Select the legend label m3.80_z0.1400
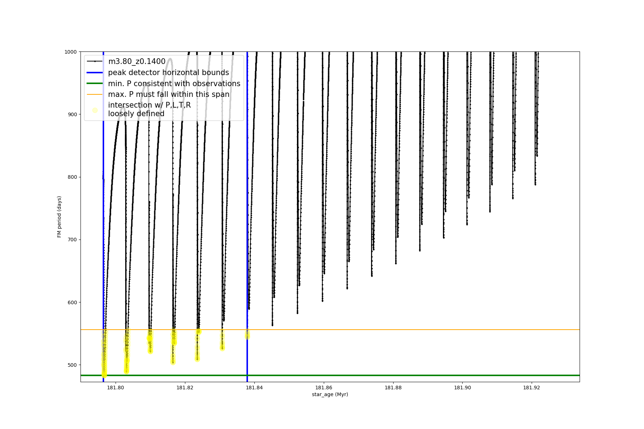This screenshot has width=644, height=429. 137,61
